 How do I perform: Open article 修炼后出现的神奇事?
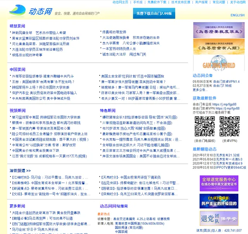click(27, 55)
